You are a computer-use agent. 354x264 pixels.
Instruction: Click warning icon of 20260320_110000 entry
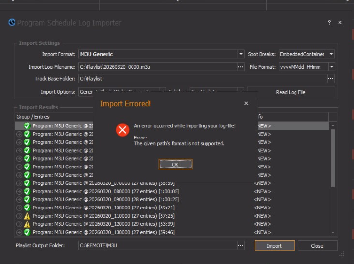28,216
